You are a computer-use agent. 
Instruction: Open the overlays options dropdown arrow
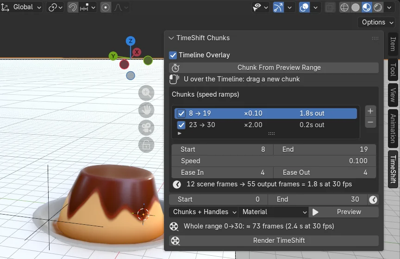(x=316, y=7)
